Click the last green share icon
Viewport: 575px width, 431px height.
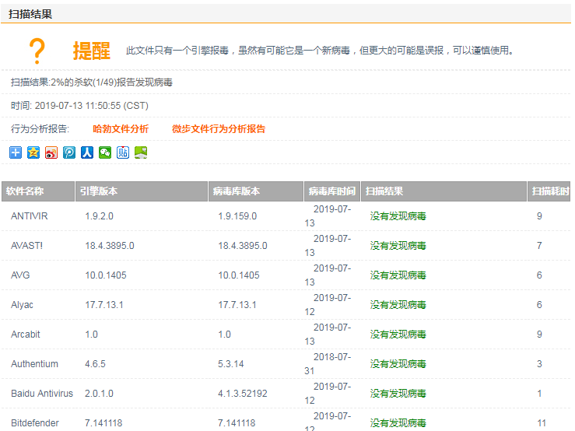coord(141,152)
